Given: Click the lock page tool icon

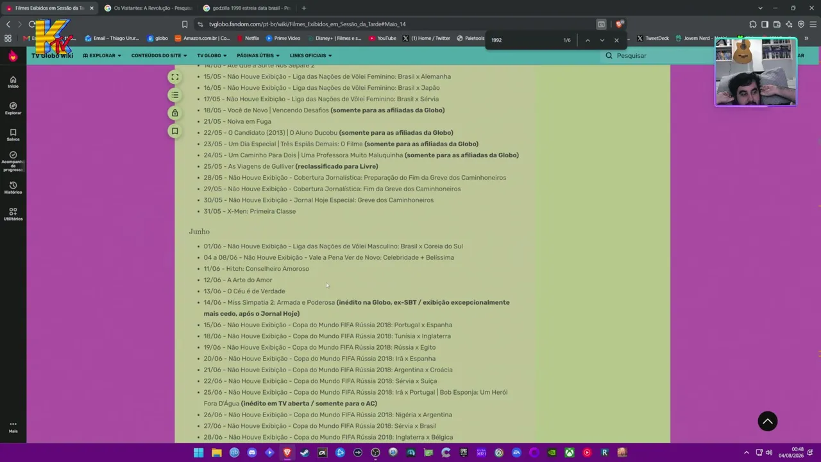Looking at the screenshot, I should (174, 113).
